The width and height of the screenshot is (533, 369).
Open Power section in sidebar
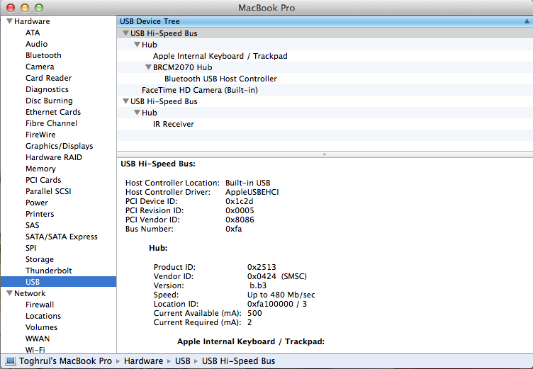pyautogui.click(x=37, y=203)
